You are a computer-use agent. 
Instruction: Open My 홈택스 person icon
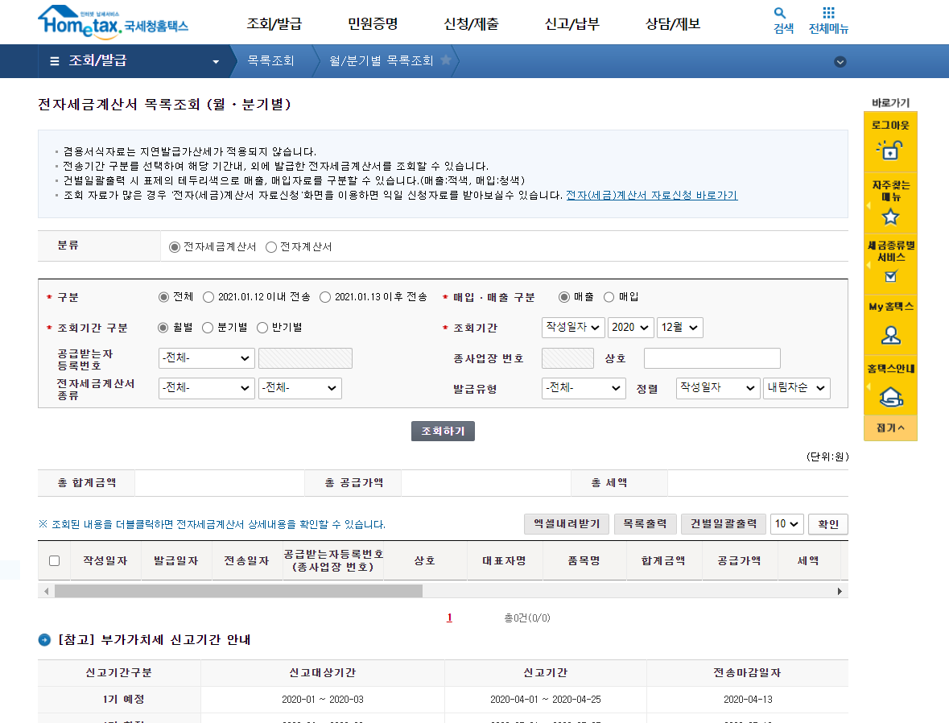(x=890, y=335)
